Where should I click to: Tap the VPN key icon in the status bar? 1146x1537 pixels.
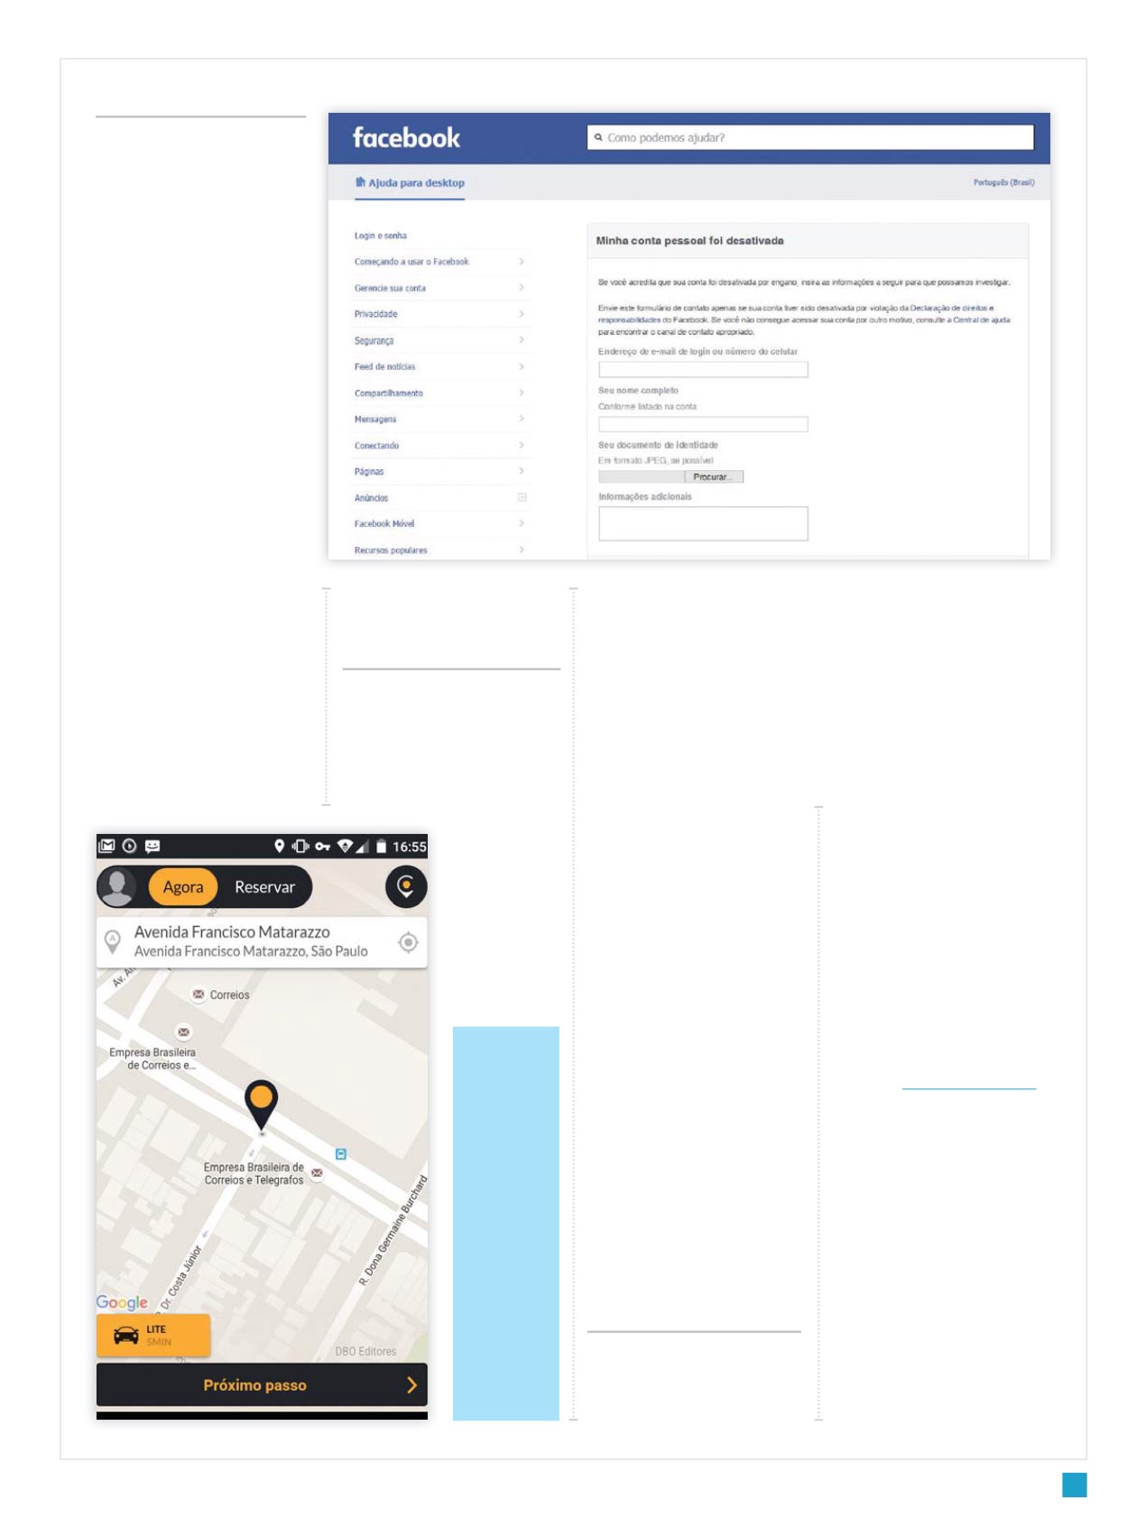tap(322, 847)
